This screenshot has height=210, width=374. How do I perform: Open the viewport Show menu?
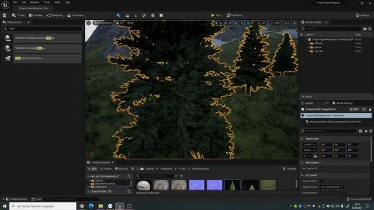[x=130, y=23]
